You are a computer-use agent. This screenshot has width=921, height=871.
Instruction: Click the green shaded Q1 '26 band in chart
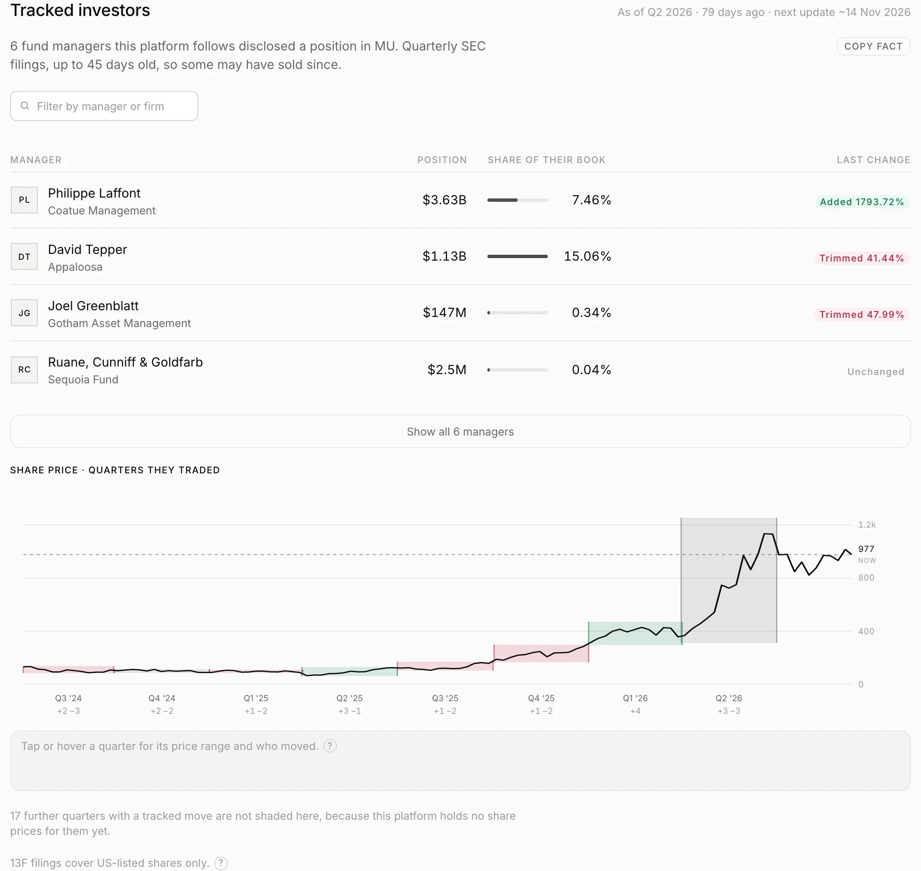click(x=635, y=633)
